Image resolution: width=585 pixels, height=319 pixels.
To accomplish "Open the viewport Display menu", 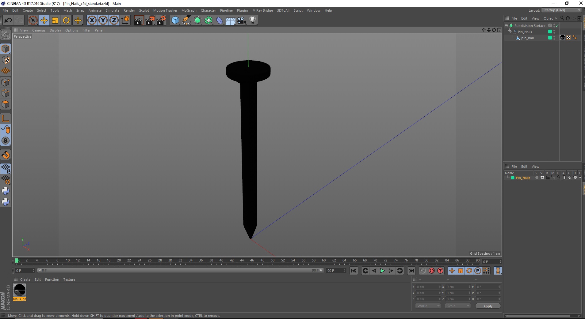I will click(x=55, y=30).
